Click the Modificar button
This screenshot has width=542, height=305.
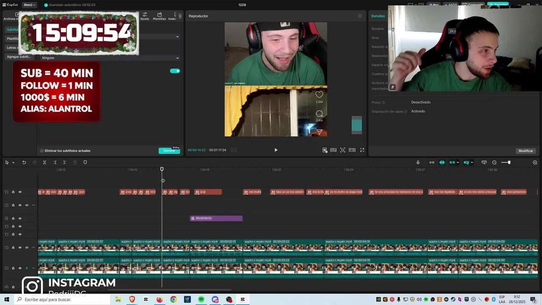[526, 151]
